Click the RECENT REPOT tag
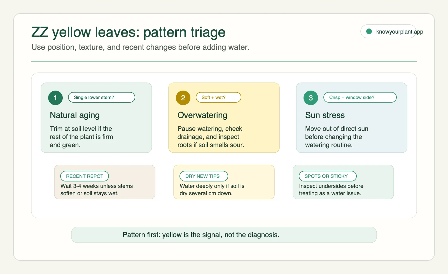This screenshot has width=448, height=274. [85, 176]
